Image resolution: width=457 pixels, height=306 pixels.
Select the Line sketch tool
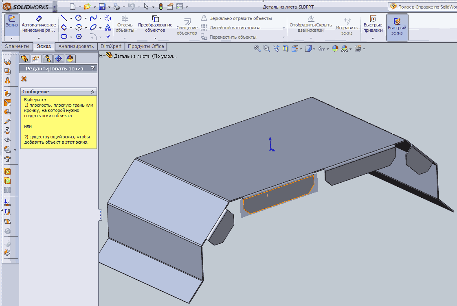point(64,18)
